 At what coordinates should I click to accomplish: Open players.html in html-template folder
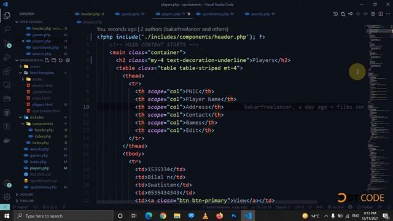pyautogui.click(x=42, y=105)
